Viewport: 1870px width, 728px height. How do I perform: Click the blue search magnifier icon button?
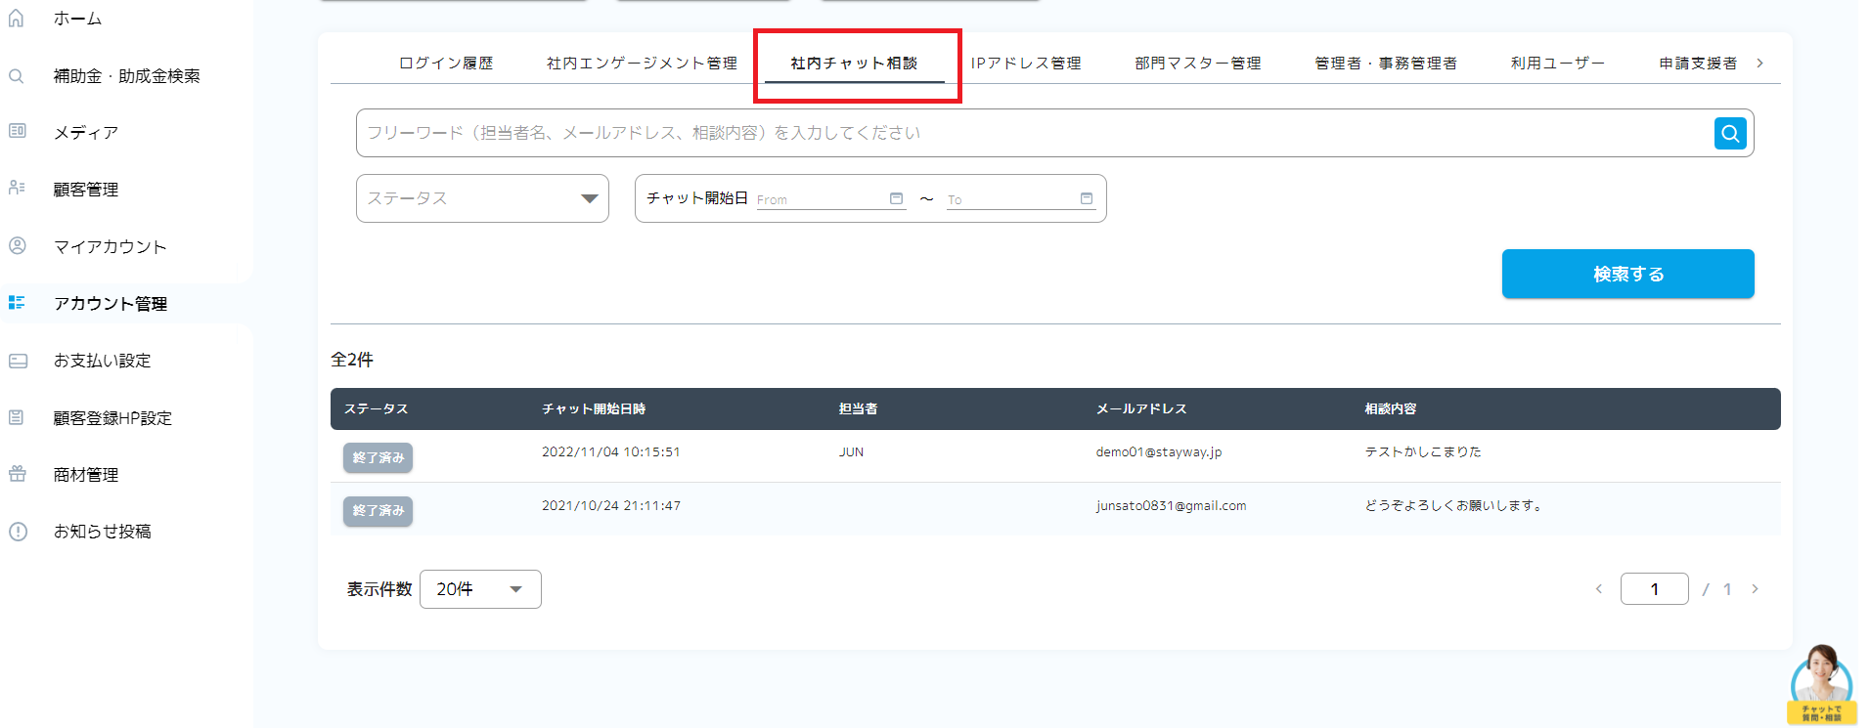tap(1730, 133)
